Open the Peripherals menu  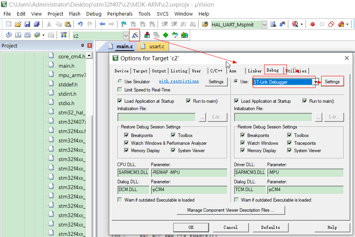point(120,14)
